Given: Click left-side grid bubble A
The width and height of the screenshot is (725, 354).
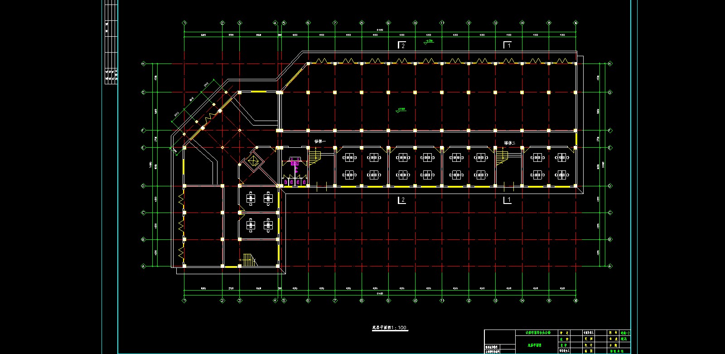Looking at the screenshot, I should [144, 267].
